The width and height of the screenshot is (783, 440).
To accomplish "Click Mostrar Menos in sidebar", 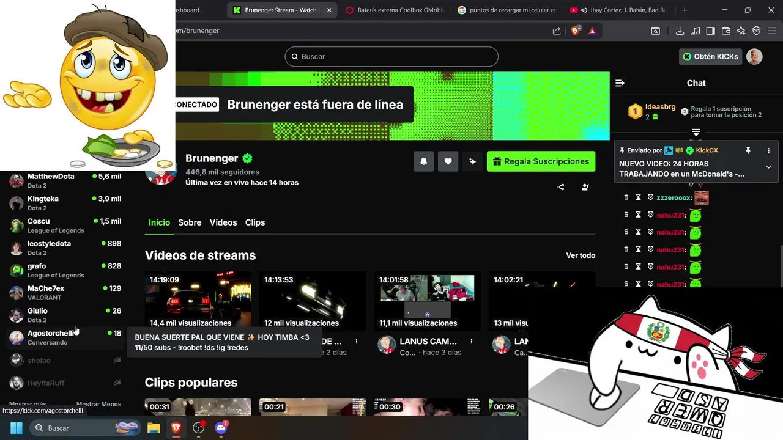I will 98,404.
